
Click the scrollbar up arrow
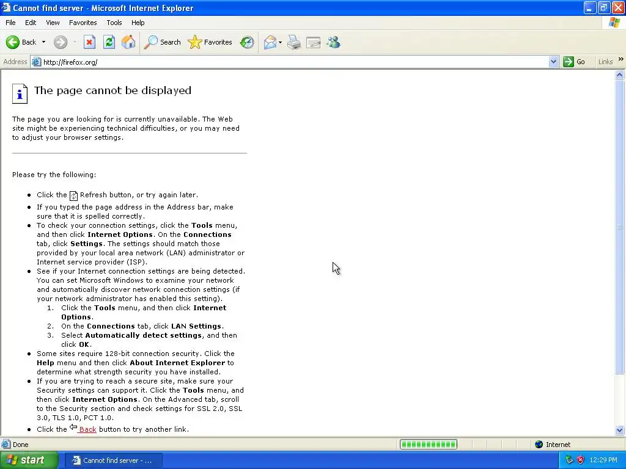pyautogui.click(x=620, y=75)
